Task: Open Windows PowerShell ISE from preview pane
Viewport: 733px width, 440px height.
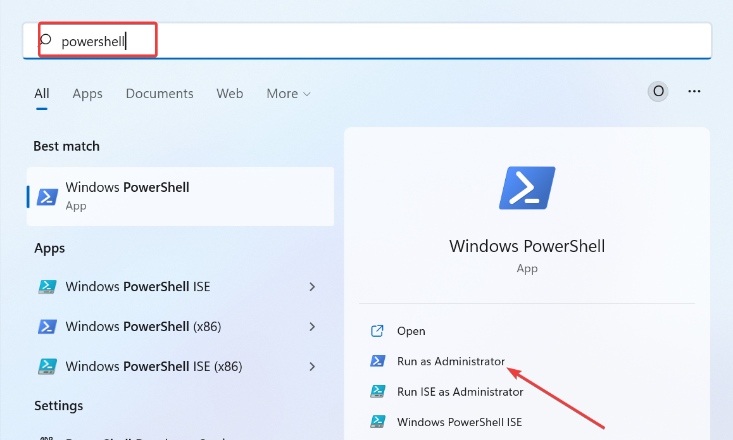Action: (459, 422)
